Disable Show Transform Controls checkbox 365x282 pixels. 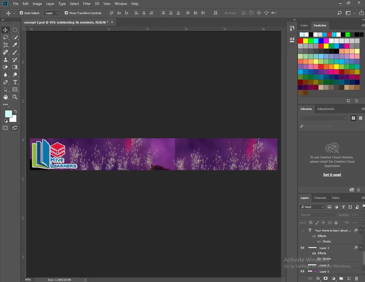coord(66,13)
